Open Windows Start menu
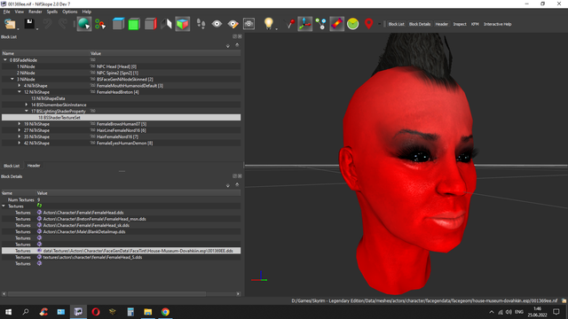 pyautogui.click(x=8, y=312)
